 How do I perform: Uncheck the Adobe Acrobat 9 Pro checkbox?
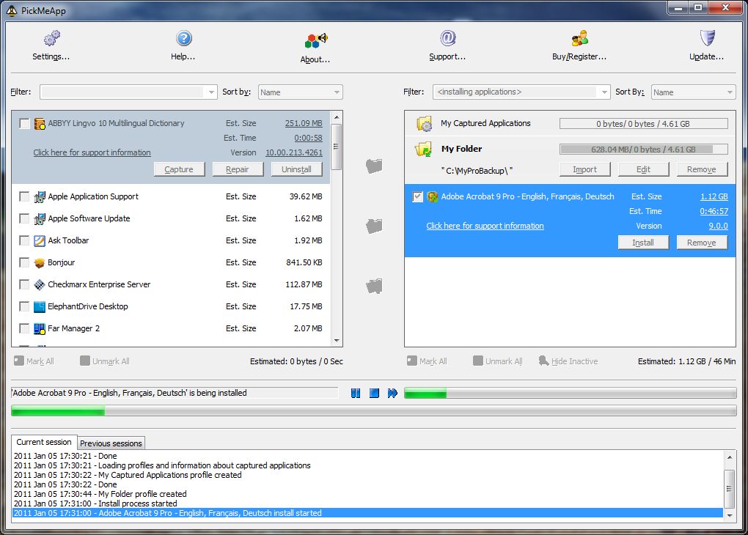pos(417,196)
